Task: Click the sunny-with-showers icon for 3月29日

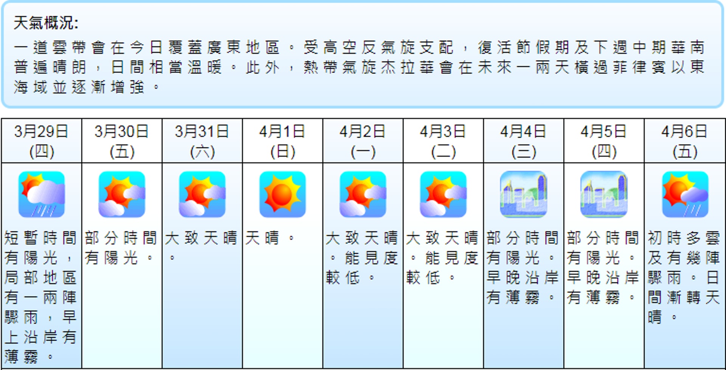Action: [42, 194]
